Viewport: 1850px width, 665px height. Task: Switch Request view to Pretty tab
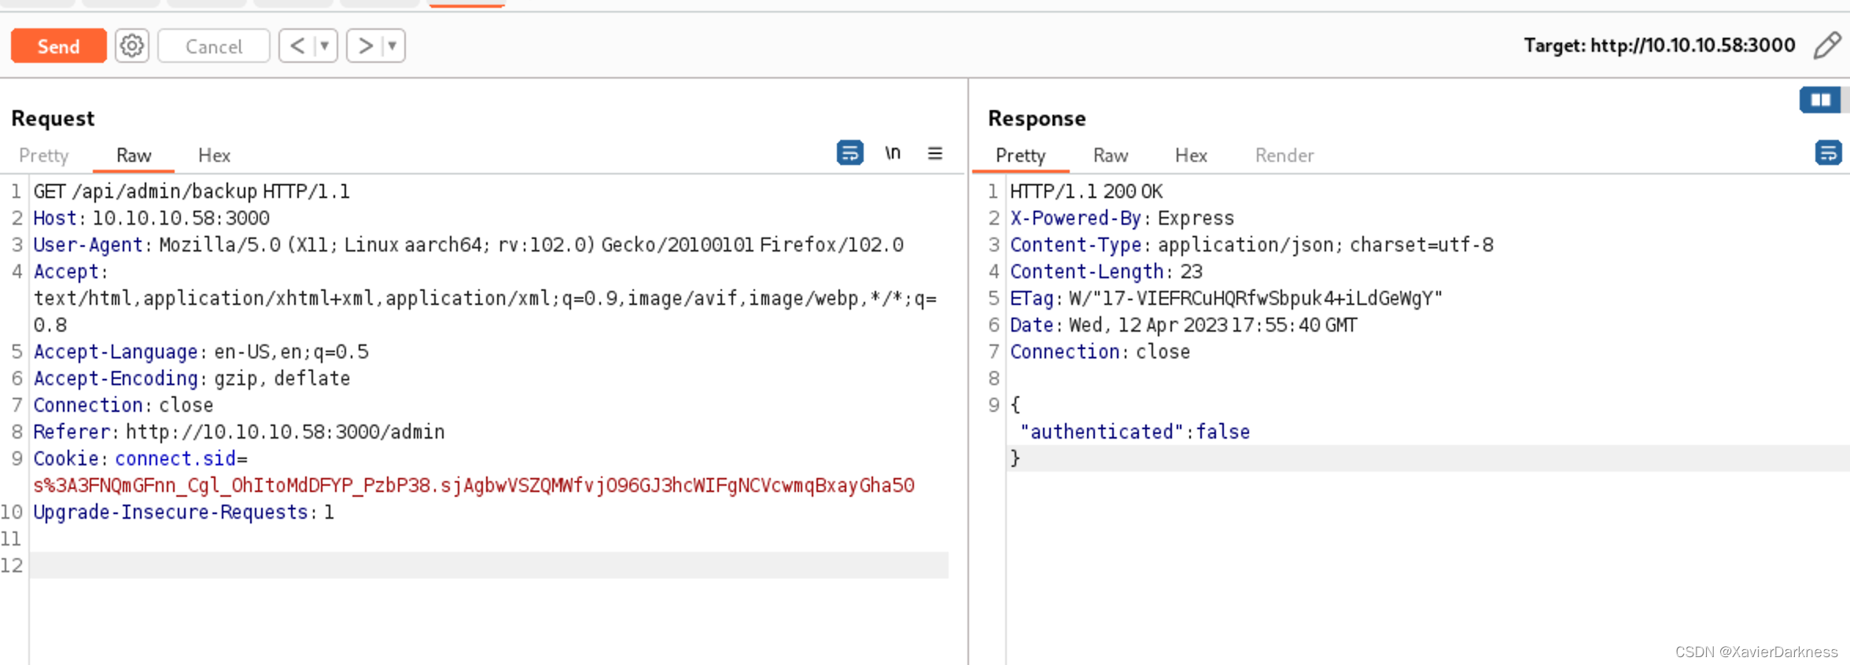44,156
